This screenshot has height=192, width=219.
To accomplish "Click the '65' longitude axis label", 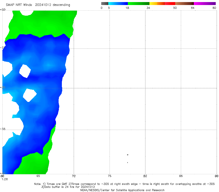I will coord(38,176).
